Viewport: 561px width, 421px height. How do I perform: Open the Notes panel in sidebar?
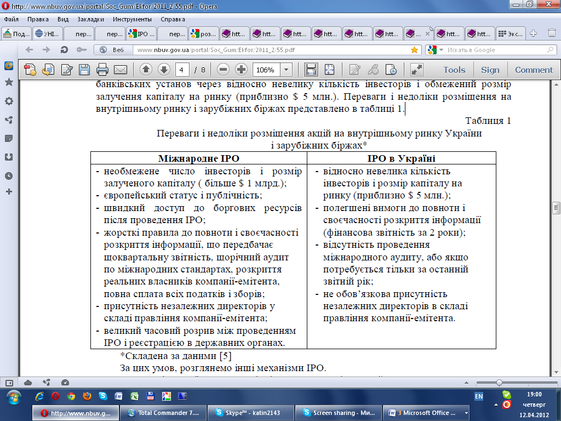click(x=9, y=139)
